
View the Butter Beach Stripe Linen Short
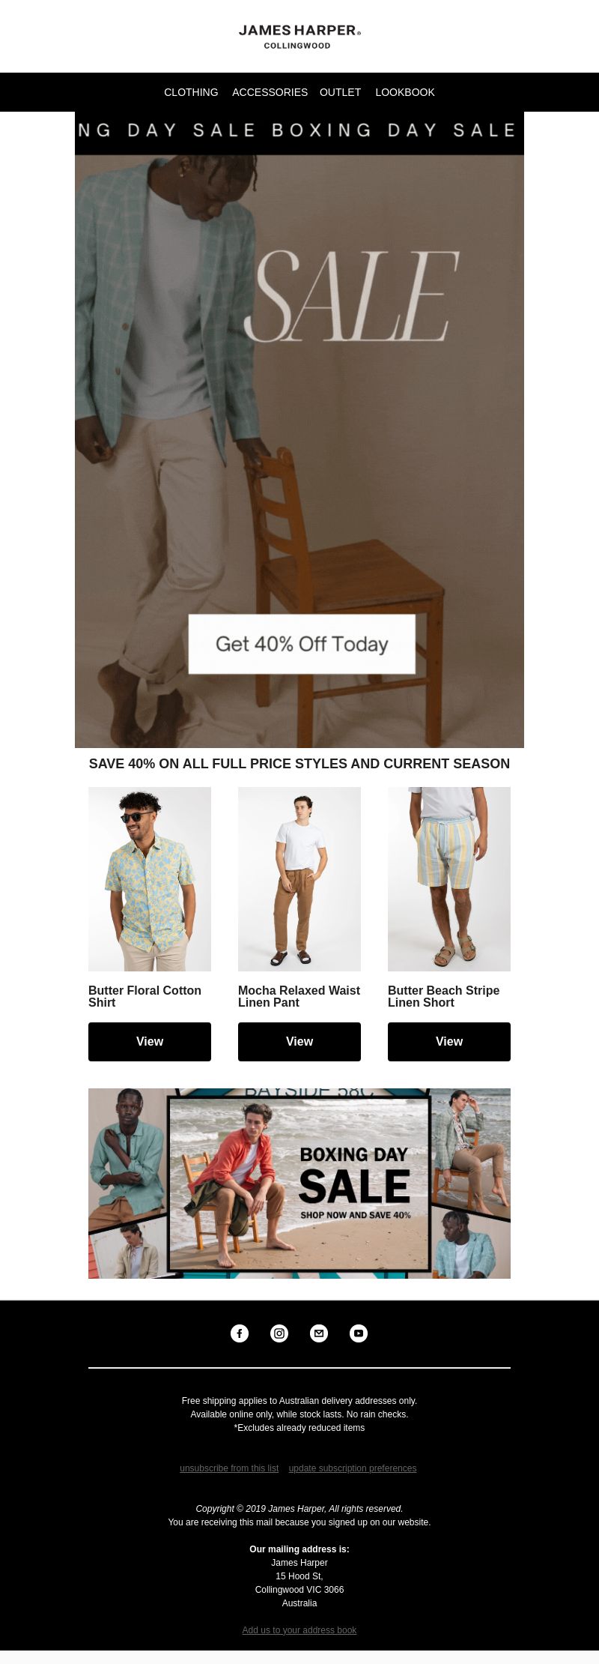coord(449,1042)
